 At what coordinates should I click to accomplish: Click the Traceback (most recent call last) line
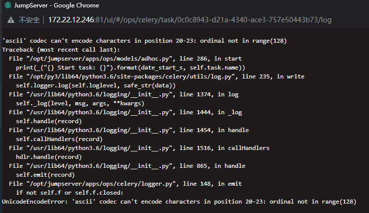tap(61, 50)
